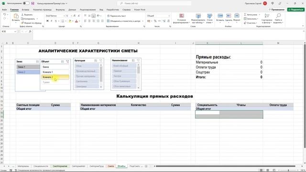
Task: Select Комната 1 in Объект slicer
Action: click(55, 72)
